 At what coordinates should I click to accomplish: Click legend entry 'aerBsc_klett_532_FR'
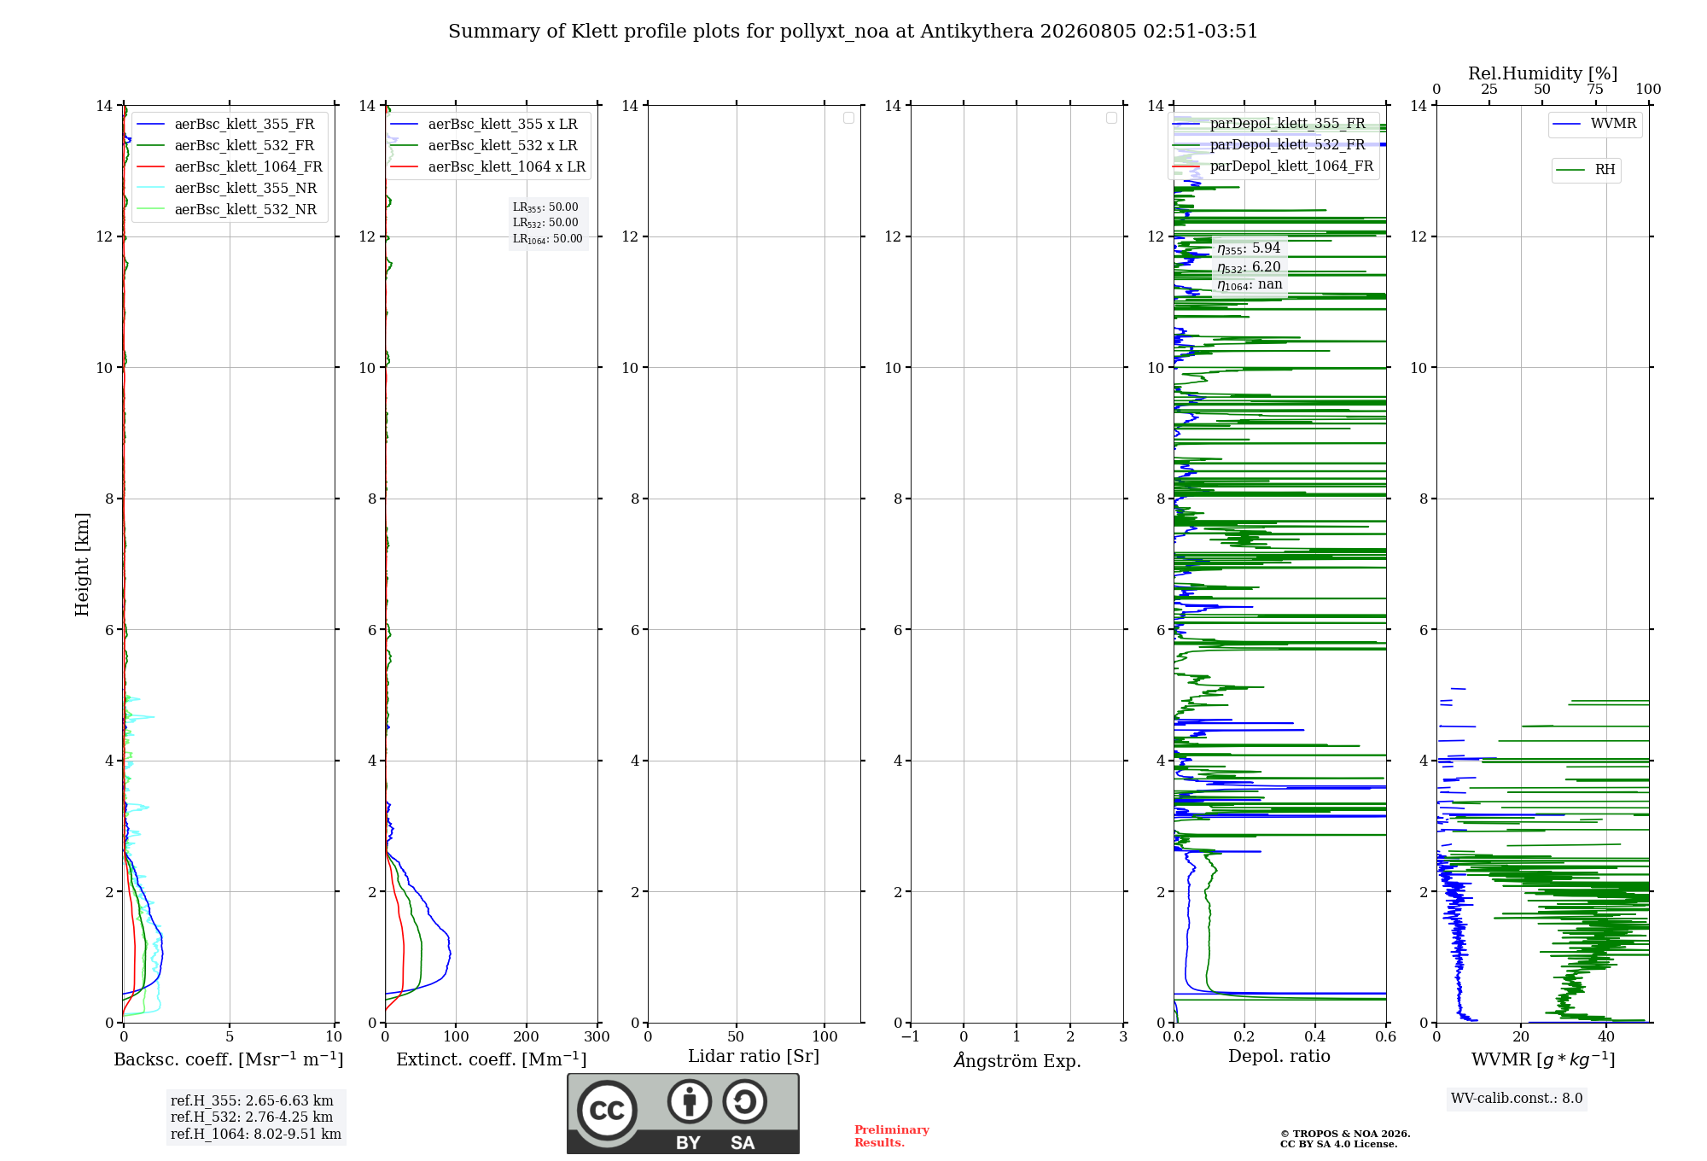pos(244,146)
